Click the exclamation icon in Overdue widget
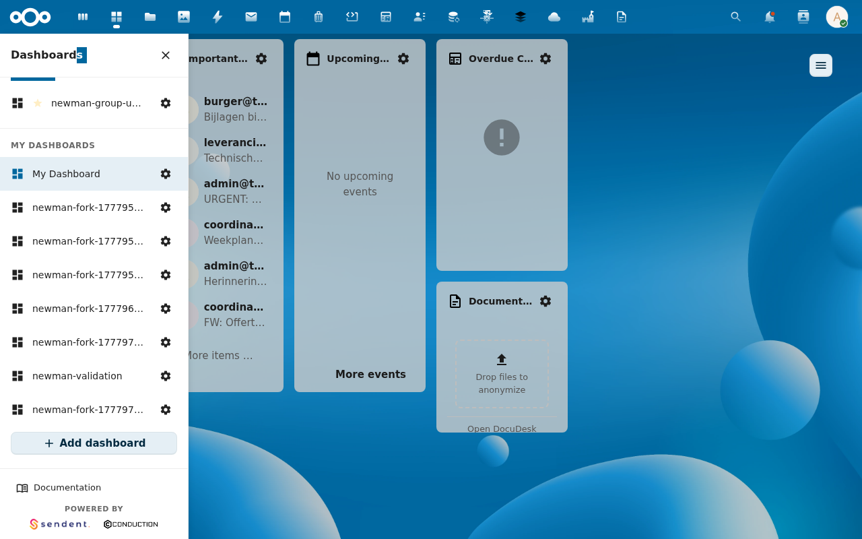The width and height of the screenshot is (862, 539). (x=502, y=137)
